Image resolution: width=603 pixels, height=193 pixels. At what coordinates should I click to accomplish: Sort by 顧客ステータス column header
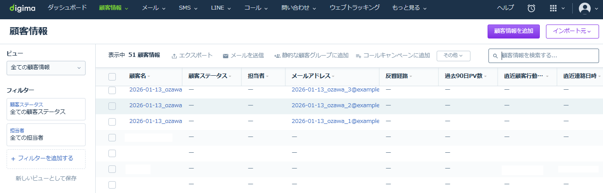[x=210, y=76]
